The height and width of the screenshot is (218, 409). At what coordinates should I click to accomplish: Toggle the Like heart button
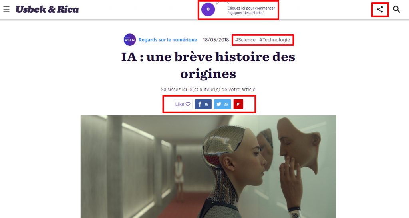[183, 104]
